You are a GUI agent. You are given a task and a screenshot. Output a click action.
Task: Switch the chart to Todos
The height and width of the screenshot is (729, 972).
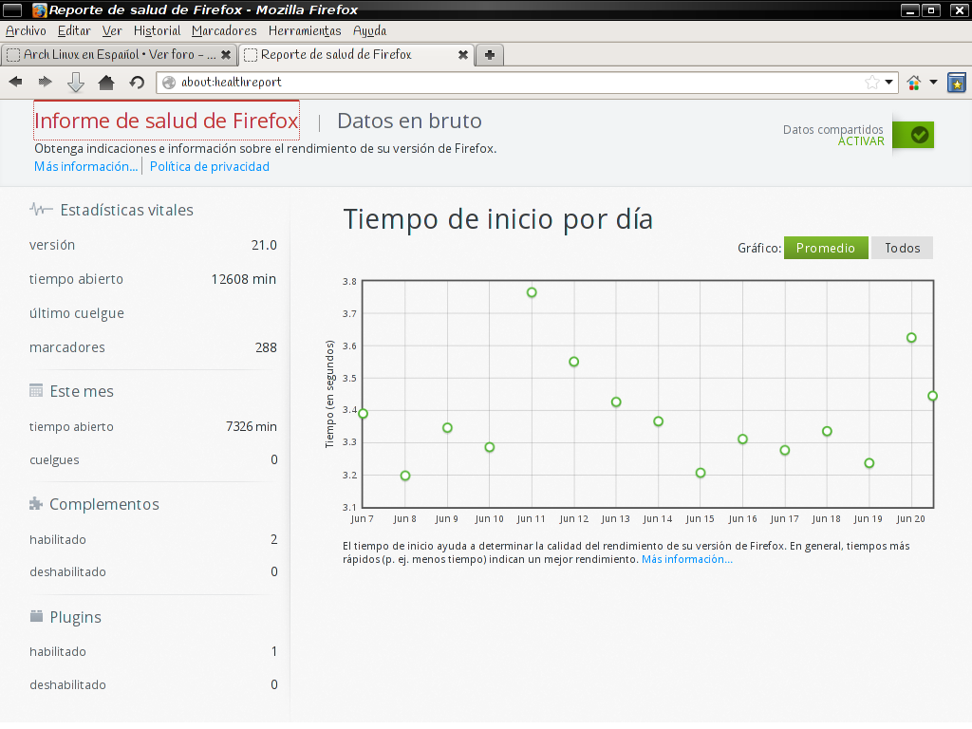pyautogui.click(x=902, y=248)
